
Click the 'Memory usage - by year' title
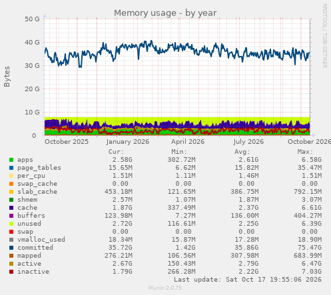pos(165,13)
